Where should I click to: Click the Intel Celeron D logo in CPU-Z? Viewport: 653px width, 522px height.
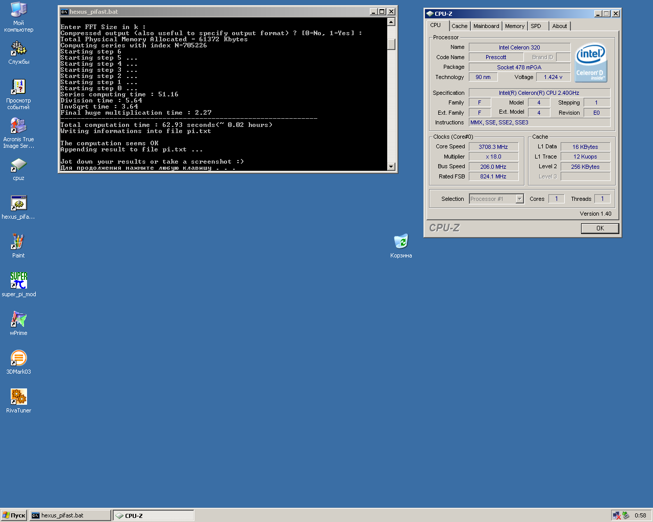pyautogui.click(x=590, y=63)
